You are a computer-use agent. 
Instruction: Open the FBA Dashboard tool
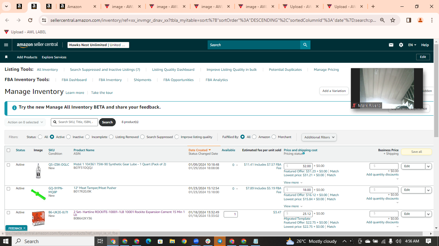coord(74,80)
